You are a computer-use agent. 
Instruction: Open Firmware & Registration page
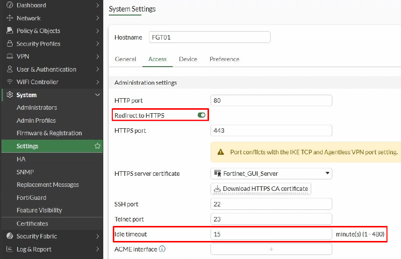pyautogui.click(x=49, y=133)
